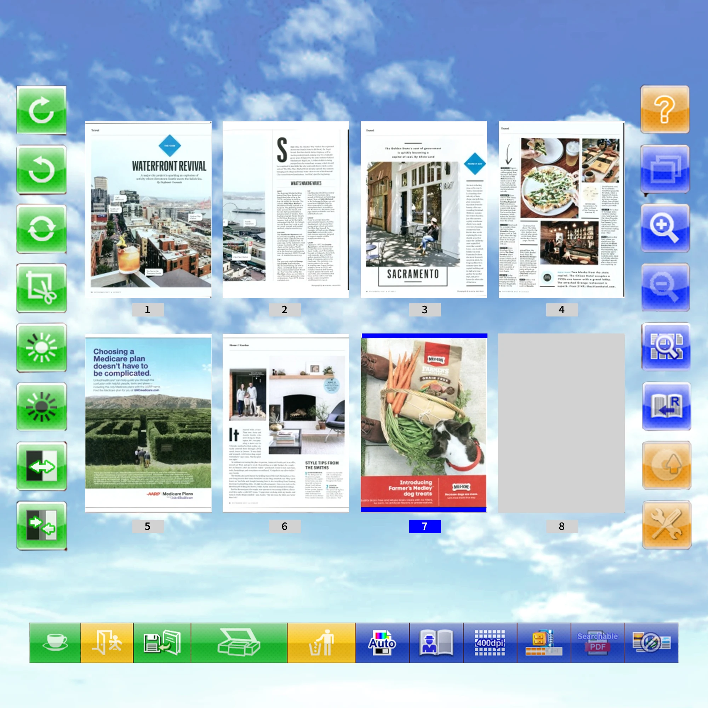Increase brightness with the light sun icon

click(x=41, y=347)
